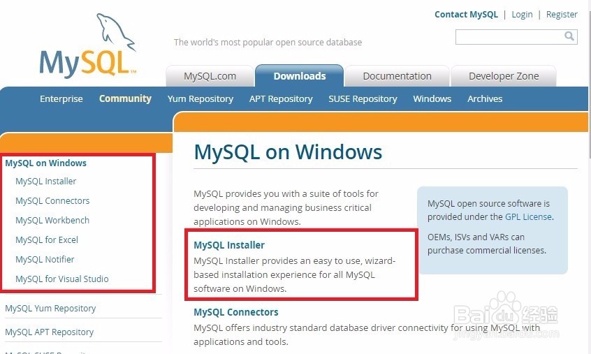Viewport: 591px width, 354px height.
Task: Open MySQL APT Repository in the sidebar
Action: pos(50,332)
